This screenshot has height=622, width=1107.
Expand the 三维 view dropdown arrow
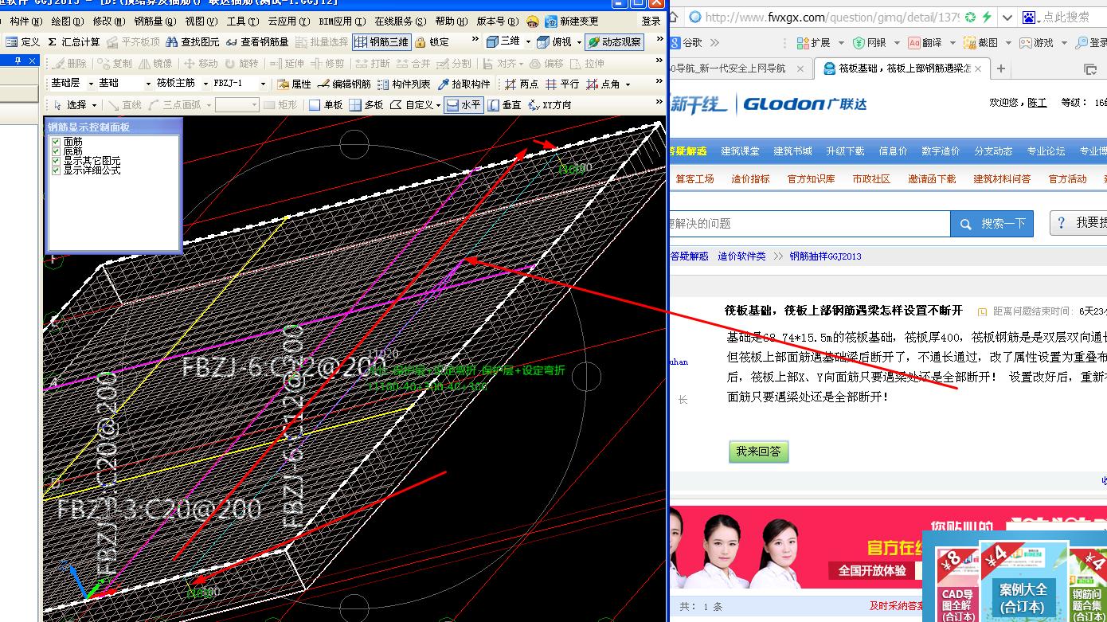click(x=528, y=41)
